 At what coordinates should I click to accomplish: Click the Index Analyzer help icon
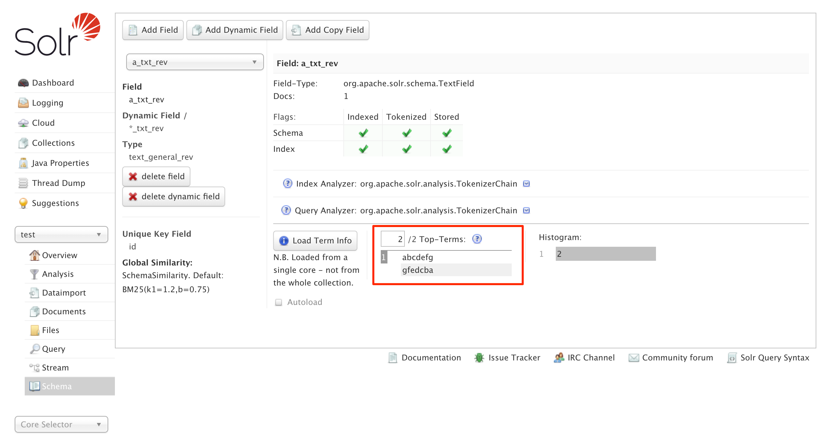(287, 184)
